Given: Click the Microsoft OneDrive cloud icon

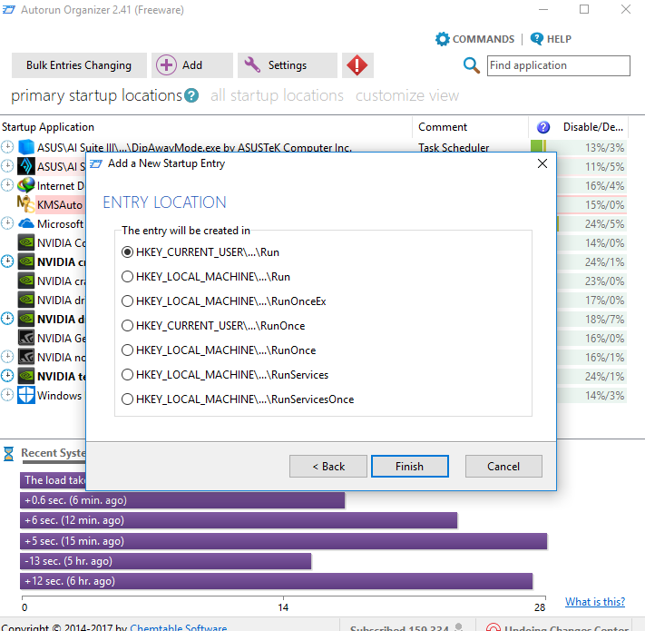Looking at the screenshot, I should [x=26, y=223].
